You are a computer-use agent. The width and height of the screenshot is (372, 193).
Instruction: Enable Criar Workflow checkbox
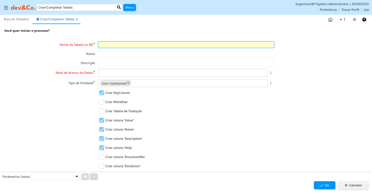(102, 102)
